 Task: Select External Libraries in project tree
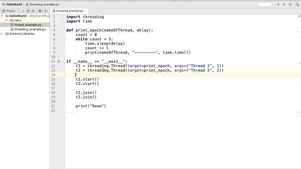pos(22,34)
